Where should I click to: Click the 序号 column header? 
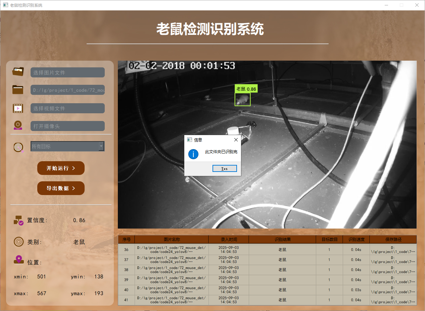tap(127, 239)
